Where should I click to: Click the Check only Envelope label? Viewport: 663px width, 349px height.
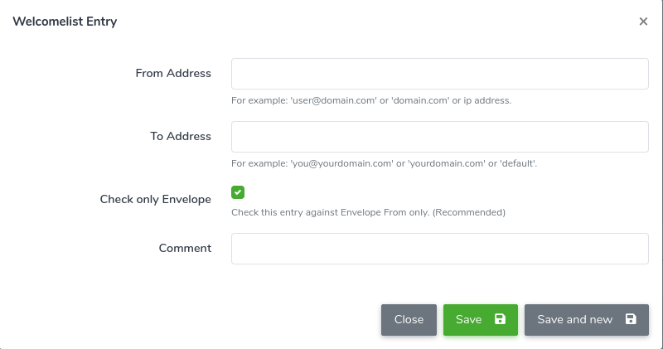pyautogui.click(x=155, y=199)
